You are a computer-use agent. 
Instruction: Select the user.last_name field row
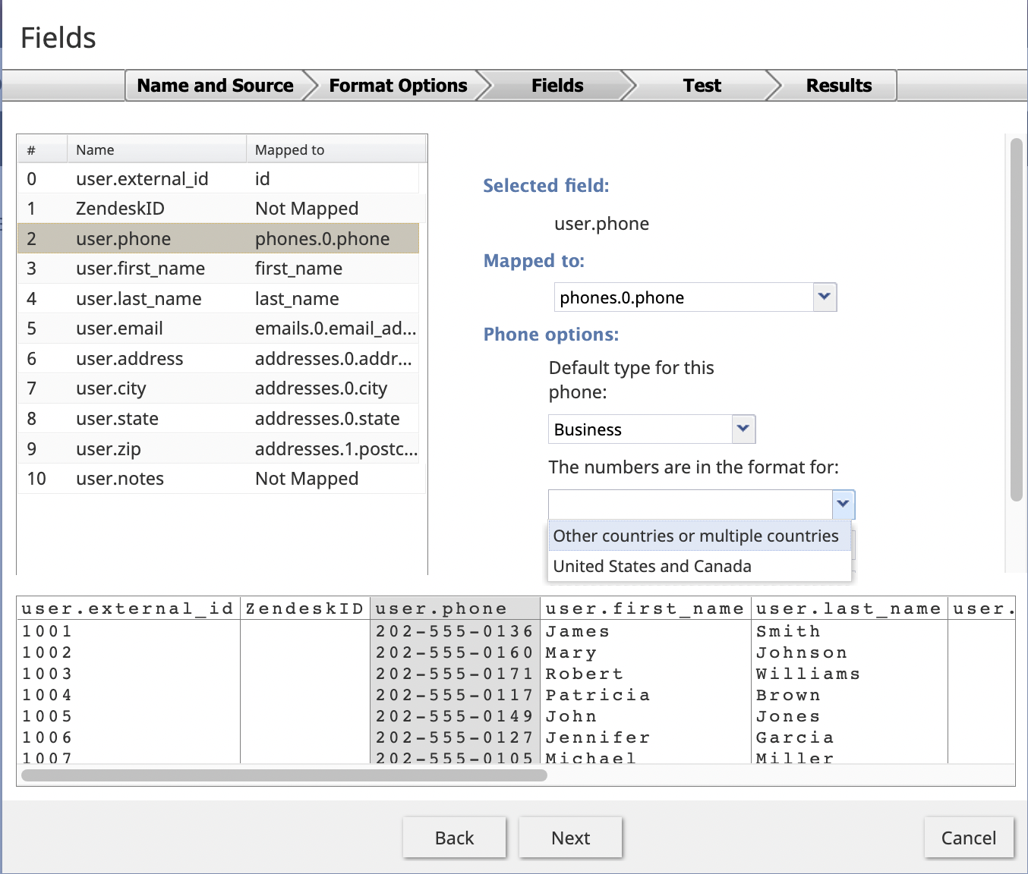pyautogui.click(x=219, y=298)
